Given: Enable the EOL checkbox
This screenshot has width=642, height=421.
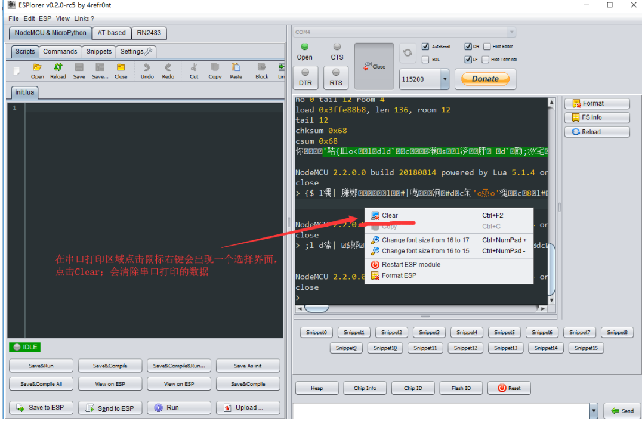Looking at the screenshot, I should (425, 59).
